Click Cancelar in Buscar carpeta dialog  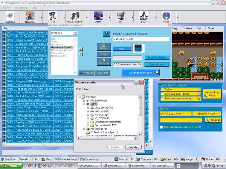(133, 147)
